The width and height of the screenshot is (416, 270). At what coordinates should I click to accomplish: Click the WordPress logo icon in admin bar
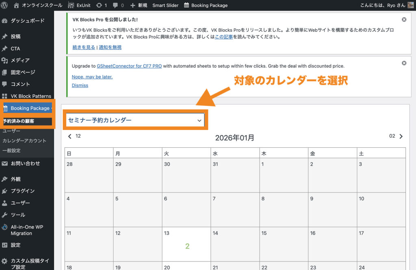pyautogui.click(x=5, y=5)
